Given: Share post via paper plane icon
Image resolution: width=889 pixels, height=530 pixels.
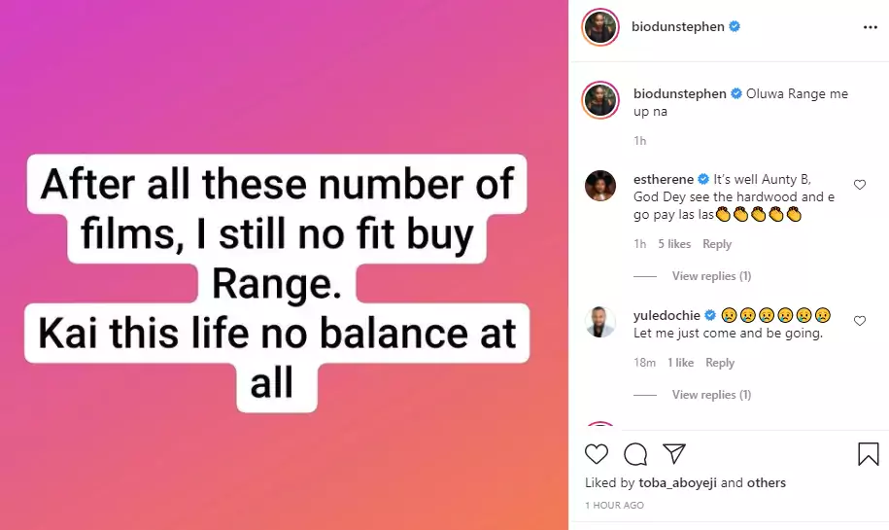Looking at the screenshot, I should tap(674, 454).
